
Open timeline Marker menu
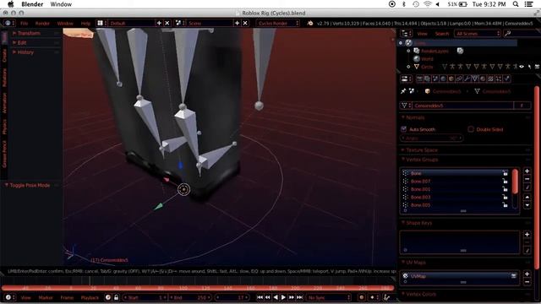(x=46, y=297)
